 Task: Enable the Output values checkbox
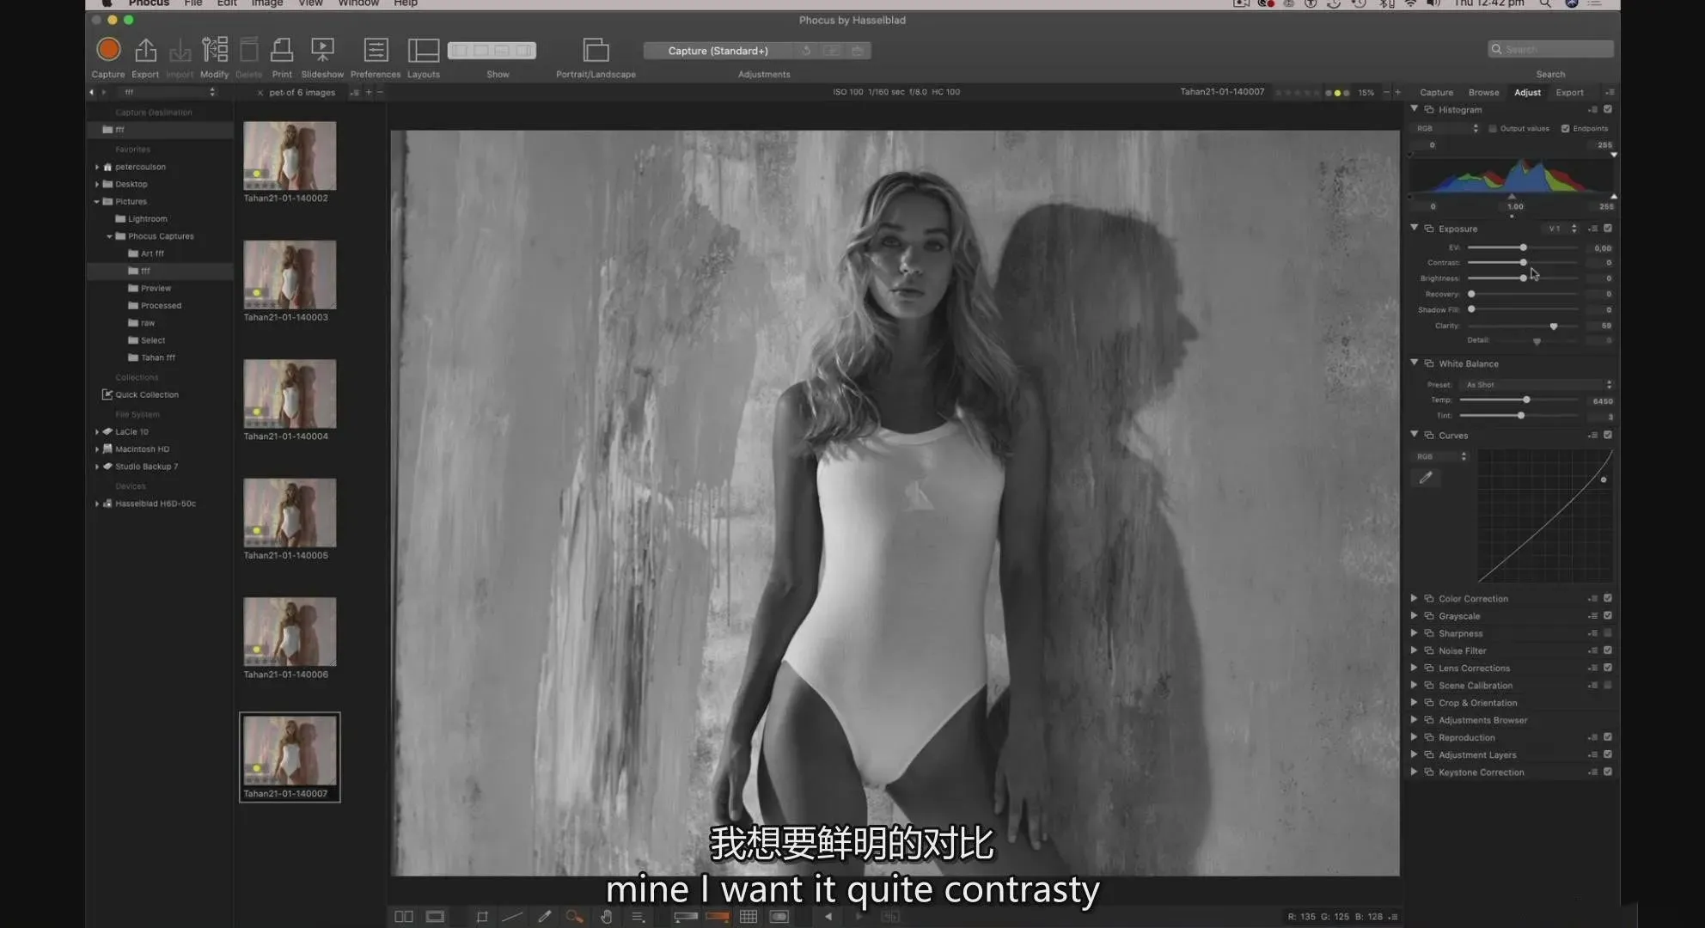1493,129
